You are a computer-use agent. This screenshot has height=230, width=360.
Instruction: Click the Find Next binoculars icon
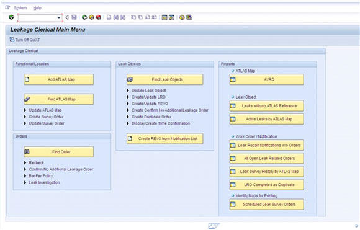tap(123, 17)
